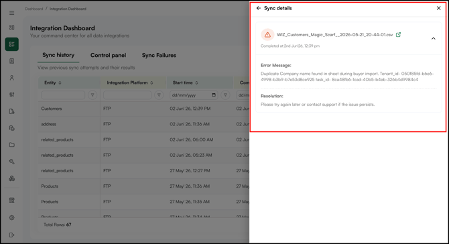Click the logout icon in sidebar
The width and height of the screenshot is (449, 244).
click(12, 235)
